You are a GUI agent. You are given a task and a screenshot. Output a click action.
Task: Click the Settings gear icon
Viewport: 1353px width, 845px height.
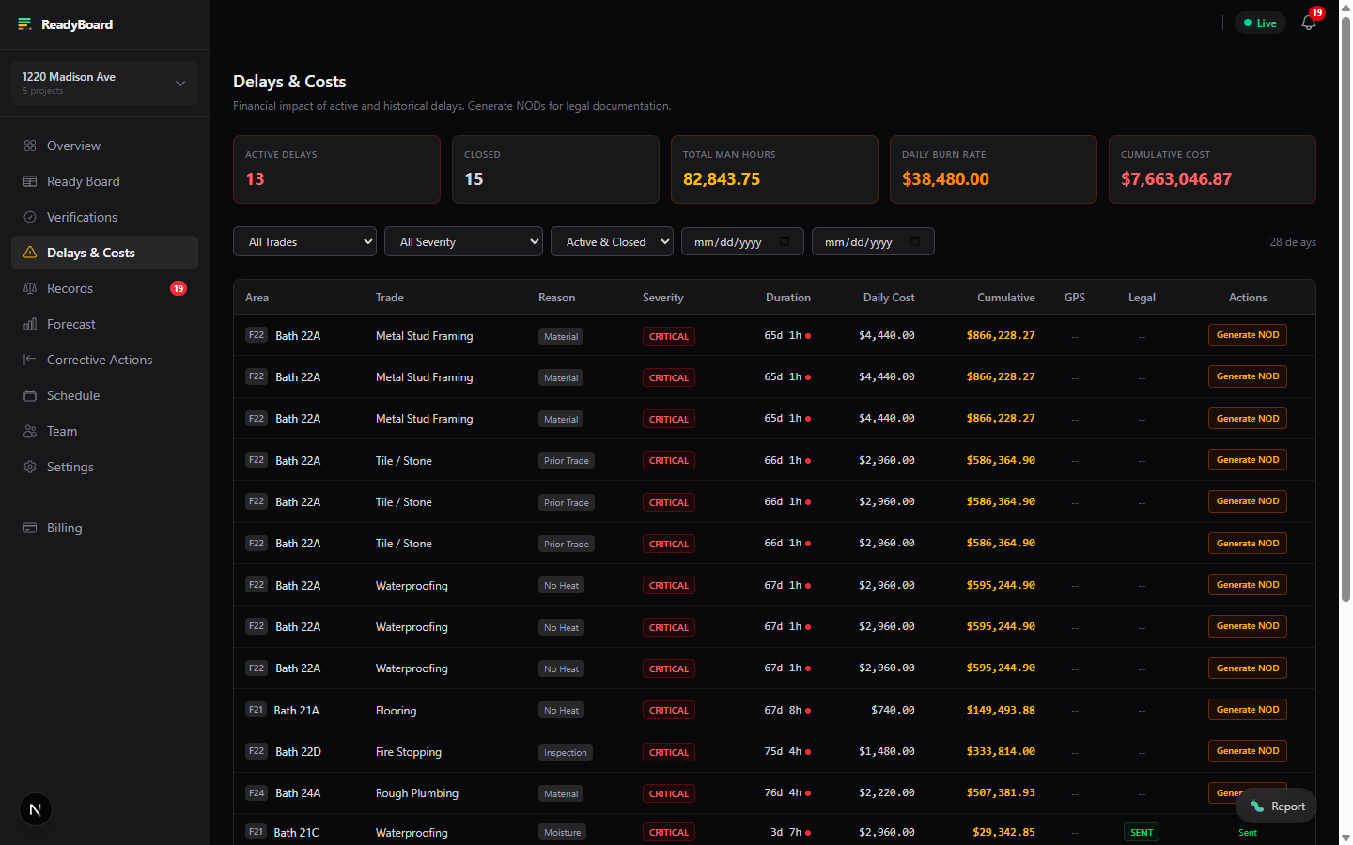pos(30,467)
